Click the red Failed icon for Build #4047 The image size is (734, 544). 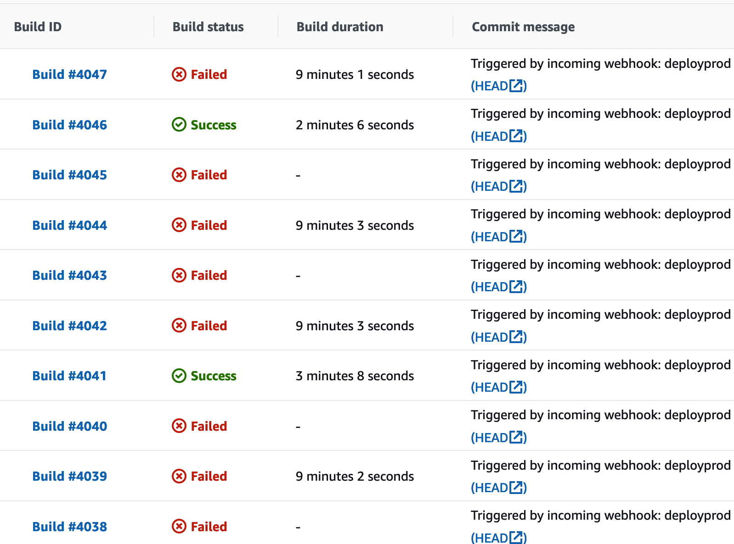click(179, 74)
